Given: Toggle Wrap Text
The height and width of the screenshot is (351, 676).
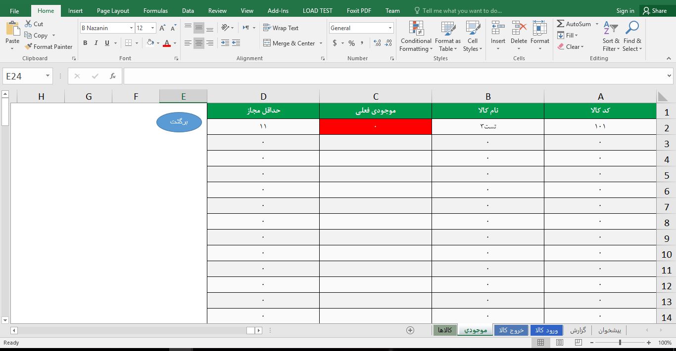Looking at the screenshot, I should pos(281,28).
